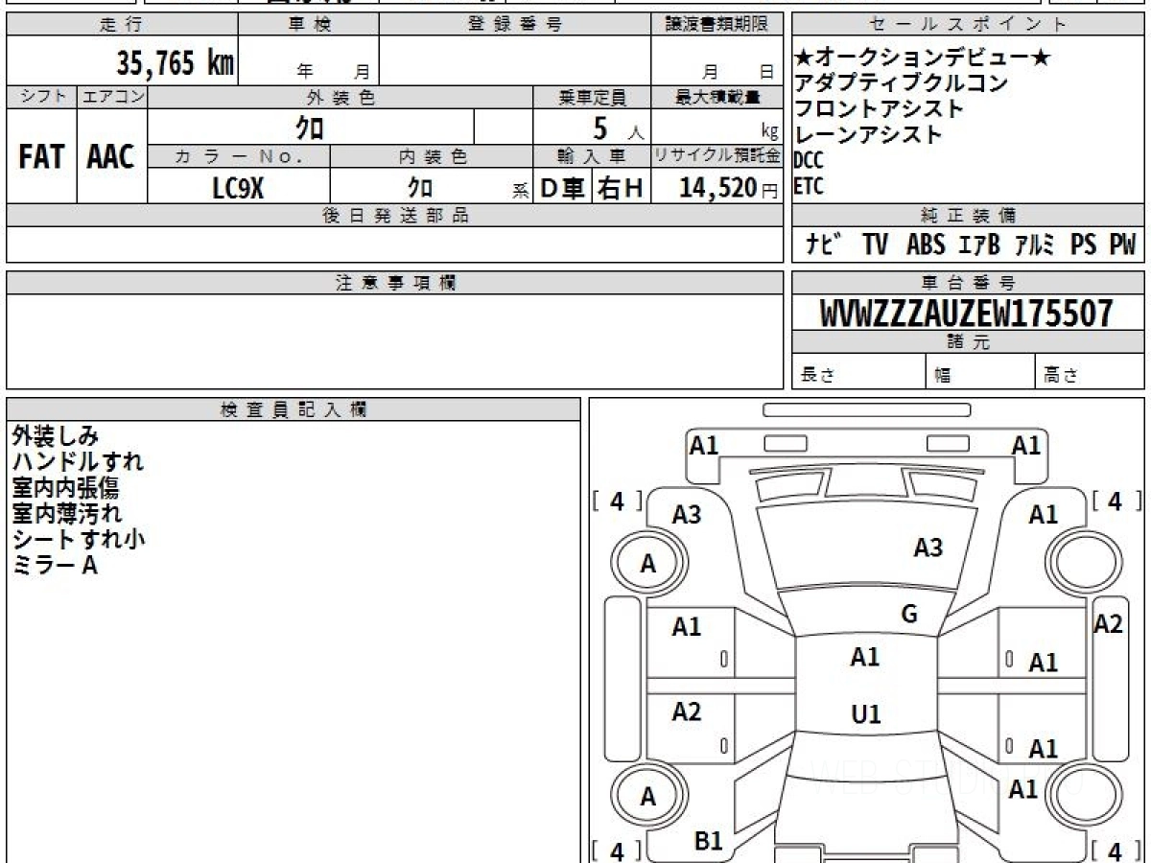1151x863 pixels.
Task: Click the 乗車定員 header
Action: (592, 97)
